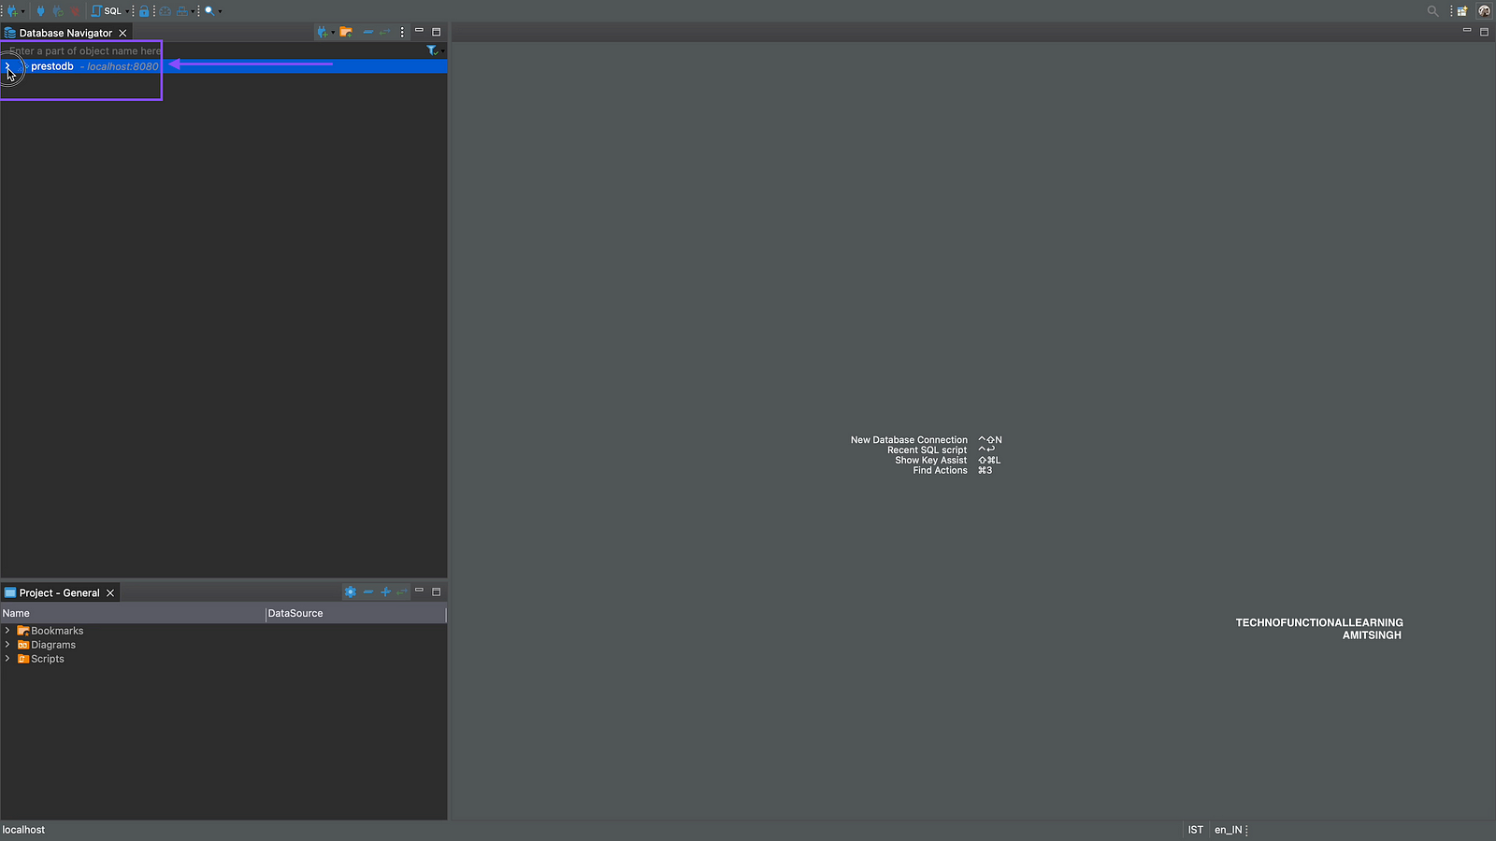Click the Open Perspective icon at top right
The width and height of the screenshot is (1496, 841).
click(1462, 11)
